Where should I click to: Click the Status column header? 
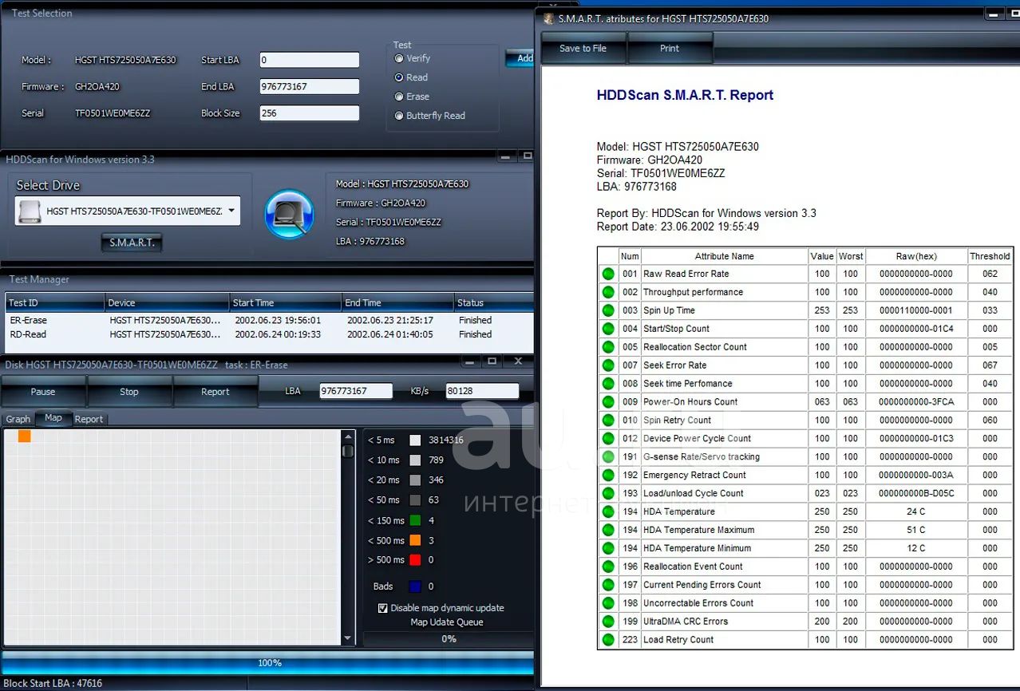pyautogui.click(x=493, y=303)
